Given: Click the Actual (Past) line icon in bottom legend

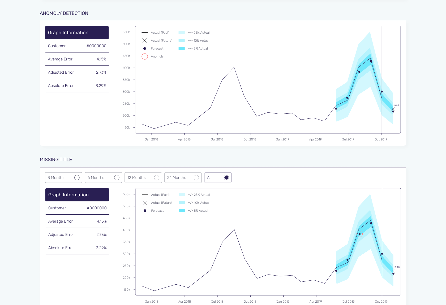Looking at the screenshot, I should pos(145,195).
